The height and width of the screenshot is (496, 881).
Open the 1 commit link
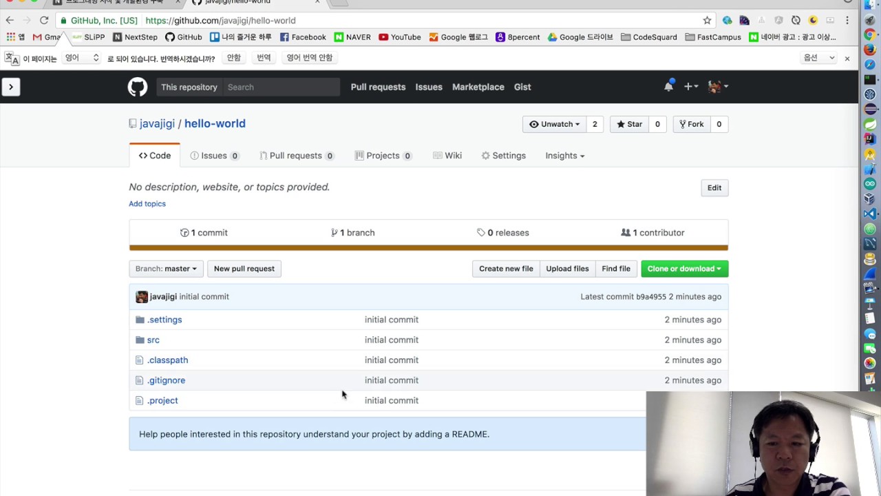pos(204,233)
